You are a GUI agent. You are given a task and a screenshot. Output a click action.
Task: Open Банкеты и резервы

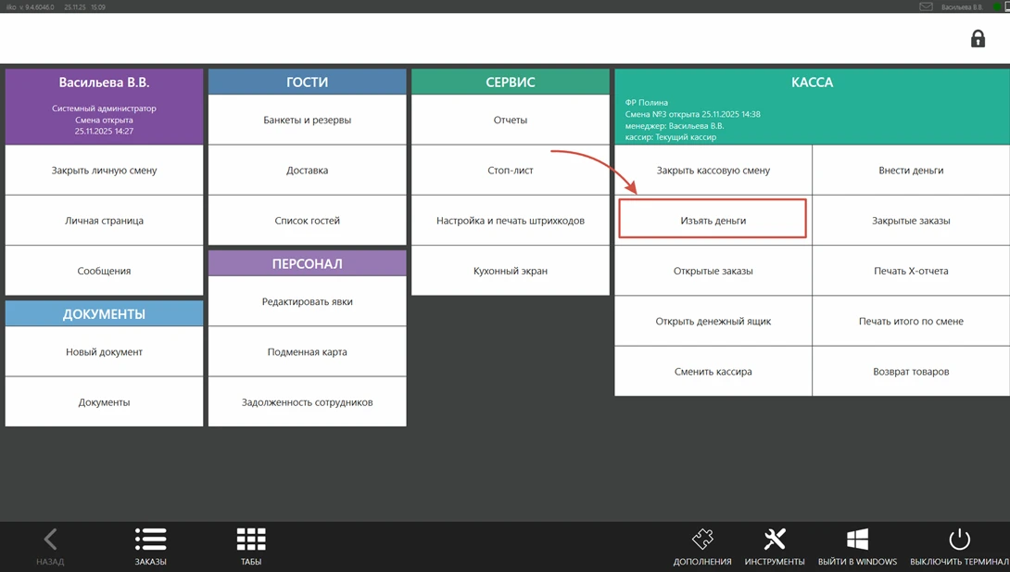[308, 120]
